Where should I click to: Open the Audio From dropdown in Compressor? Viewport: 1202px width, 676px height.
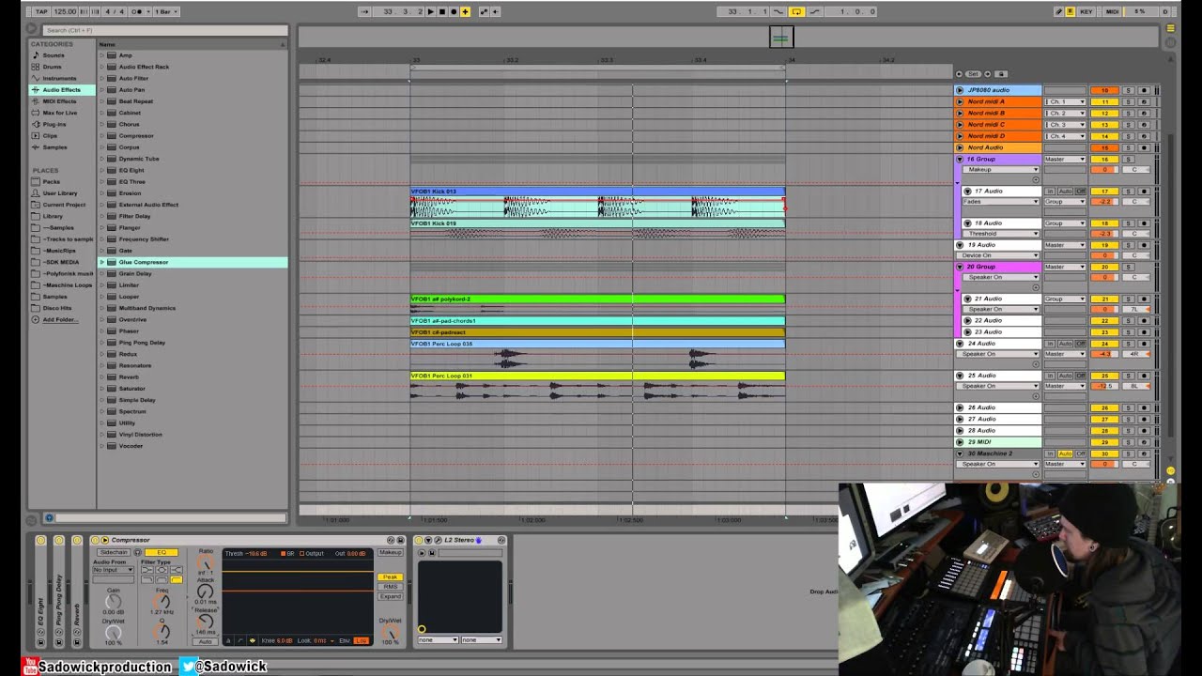pyautogui.click(x=113, y=570)
